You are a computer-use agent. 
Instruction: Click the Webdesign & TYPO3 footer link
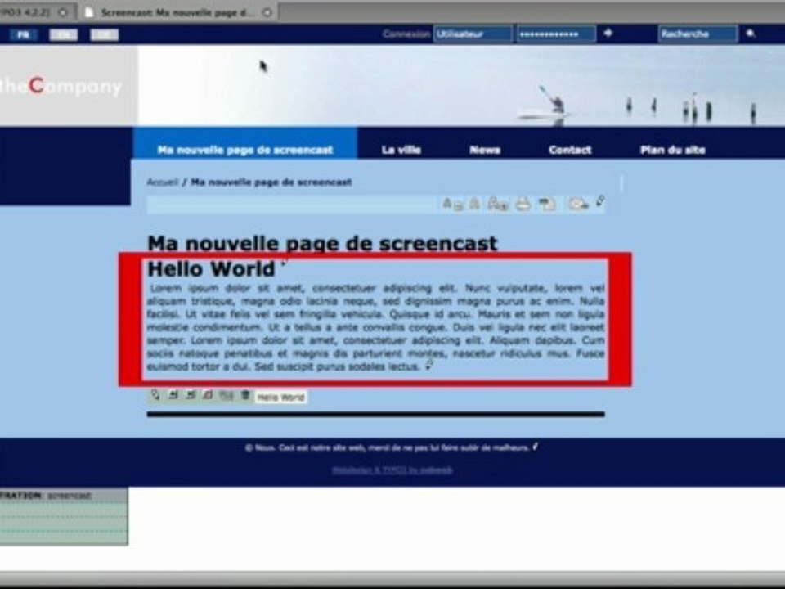point(392,470)
